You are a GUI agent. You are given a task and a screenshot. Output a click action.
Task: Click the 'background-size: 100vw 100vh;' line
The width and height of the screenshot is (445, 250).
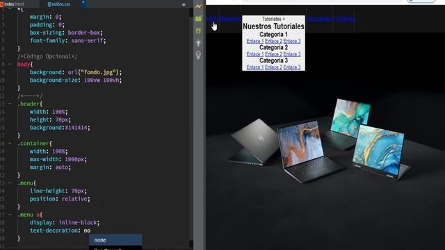tap(76, 81)
